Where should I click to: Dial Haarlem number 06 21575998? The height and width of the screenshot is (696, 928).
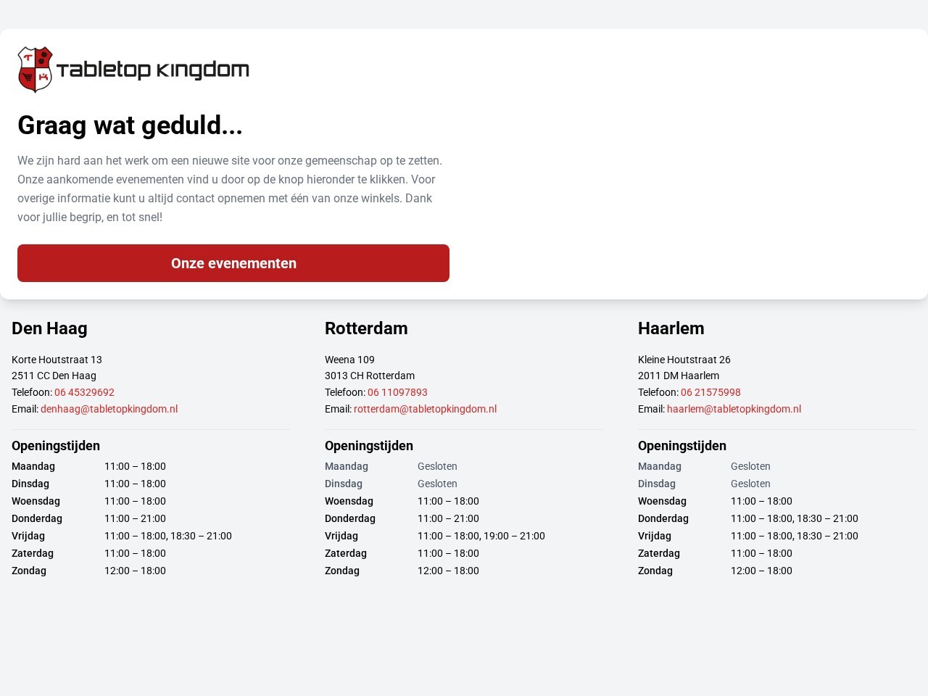click(x=710, y=392)
